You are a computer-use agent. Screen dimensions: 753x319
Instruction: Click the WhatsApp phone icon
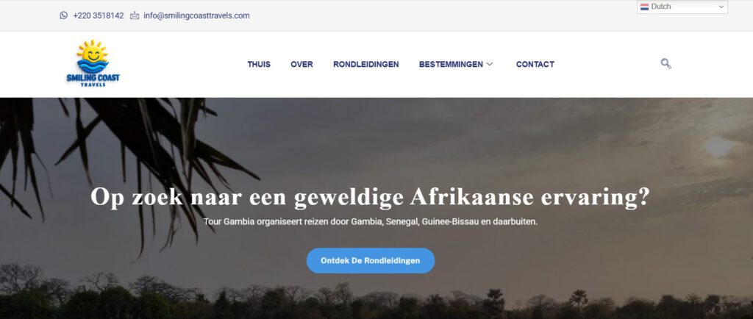(x=64, y=15)
